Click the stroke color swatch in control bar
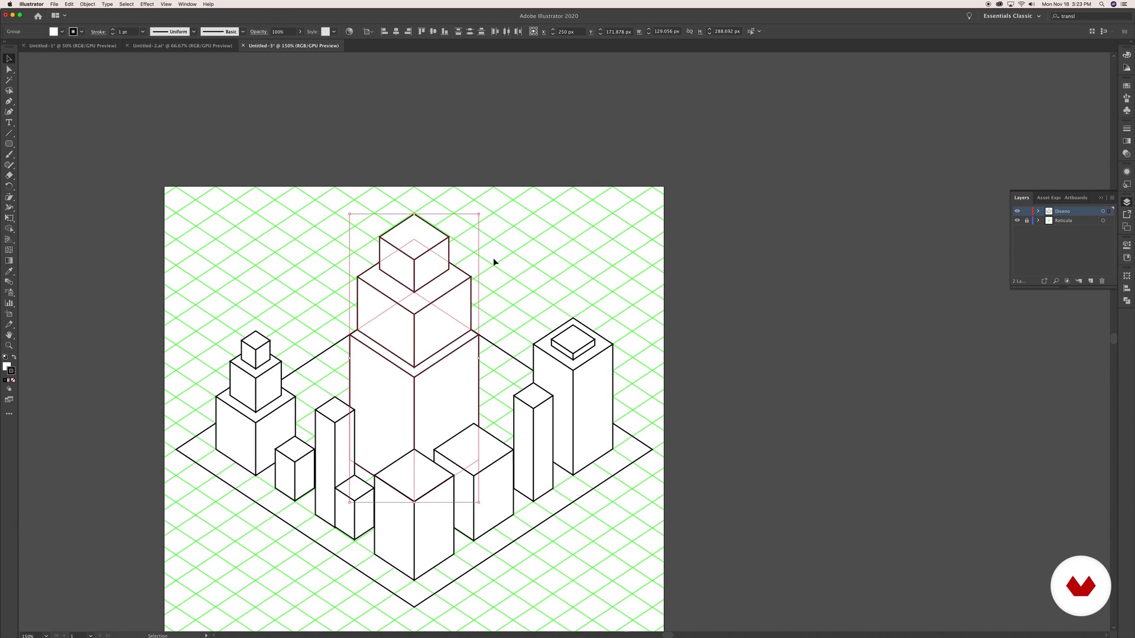The image size is (1135, 638). (73, 31)
